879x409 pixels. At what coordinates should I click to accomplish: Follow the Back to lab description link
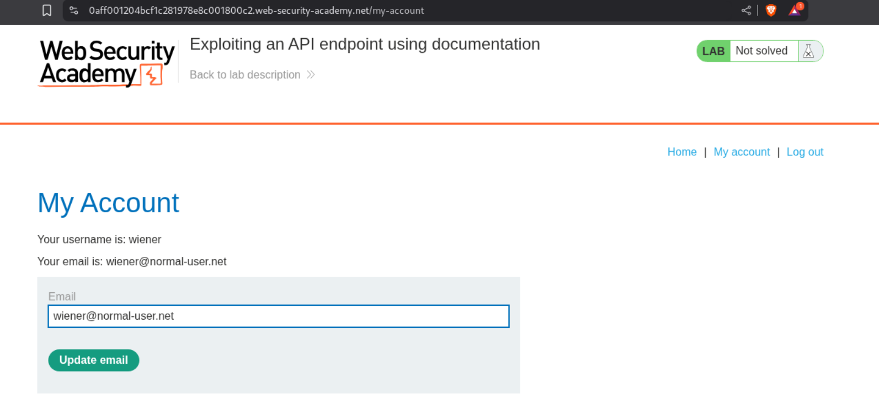click(x=245, y=75)
